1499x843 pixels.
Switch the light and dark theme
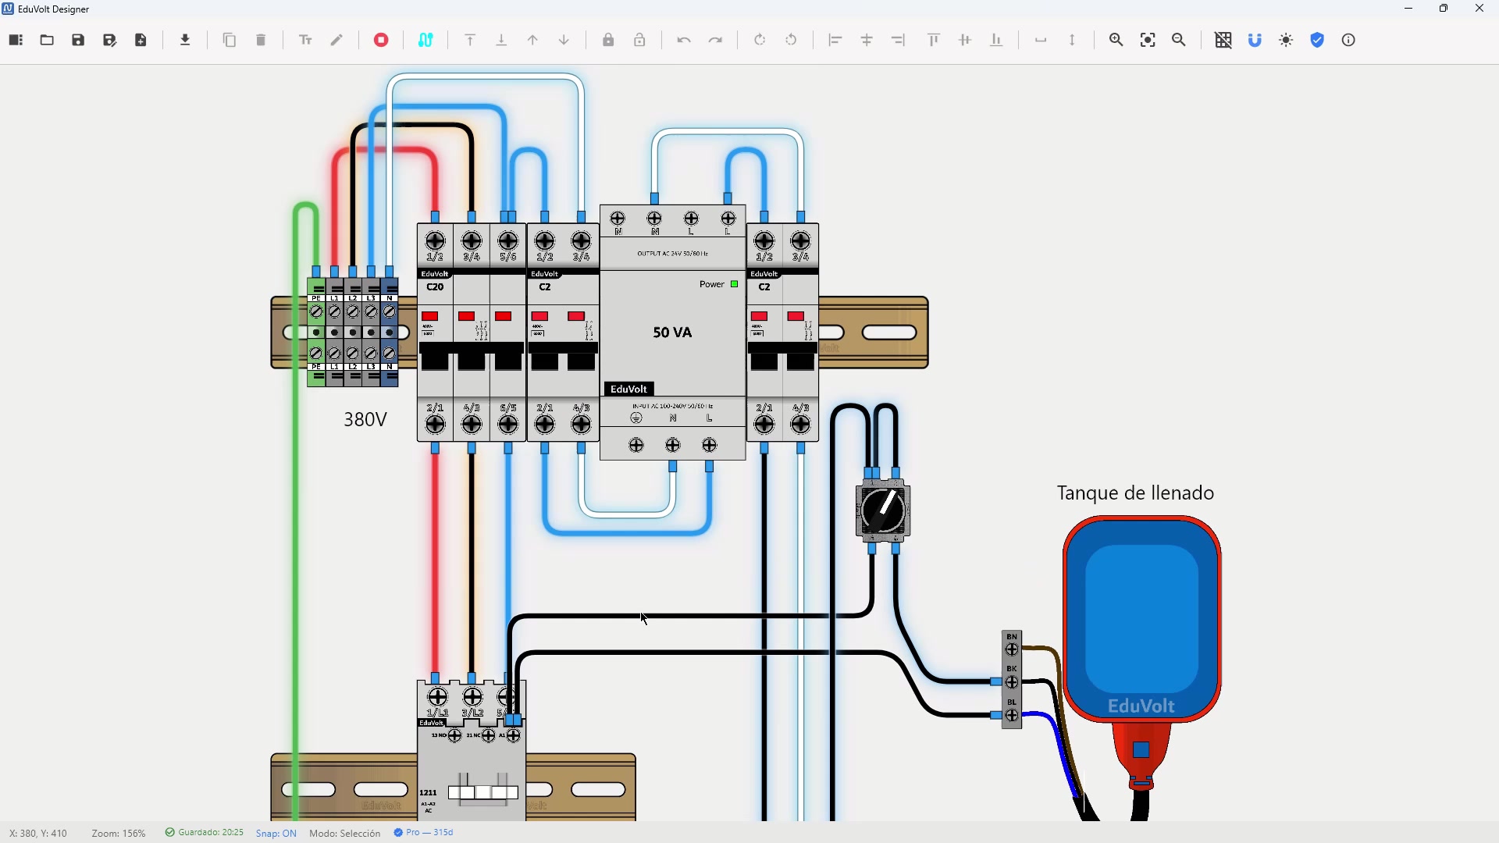pos(1287,40)
